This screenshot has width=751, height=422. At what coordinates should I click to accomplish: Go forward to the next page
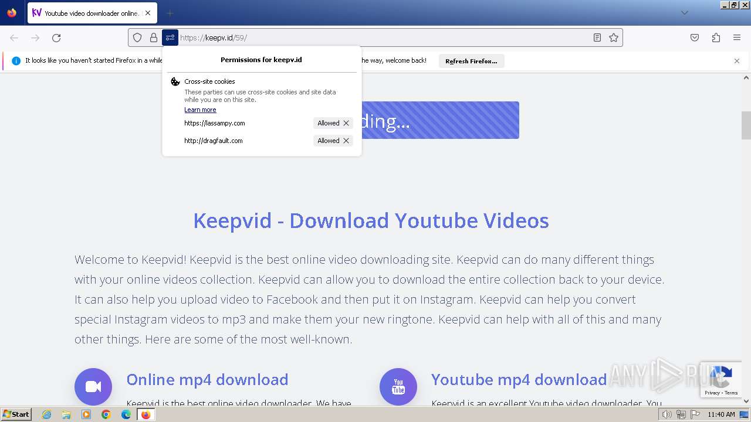point(35,38)
